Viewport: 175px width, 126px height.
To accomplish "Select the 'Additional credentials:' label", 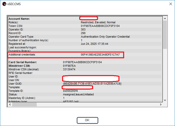I will coord(22,54).
